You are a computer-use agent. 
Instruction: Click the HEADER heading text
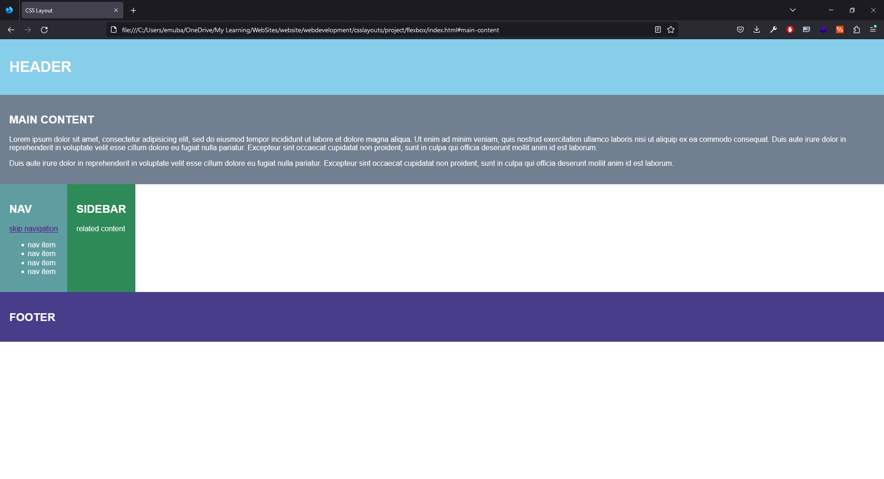41,67
